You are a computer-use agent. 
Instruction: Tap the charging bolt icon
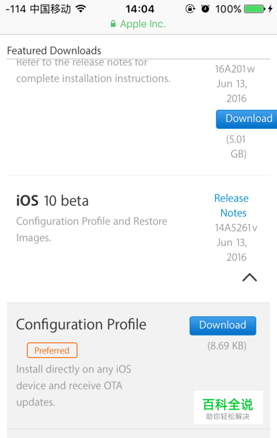tap(270, 9)
